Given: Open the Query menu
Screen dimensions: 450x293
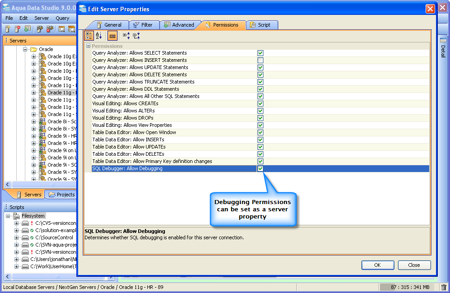Looking at the screenshot, I should [x=62, y=18].
